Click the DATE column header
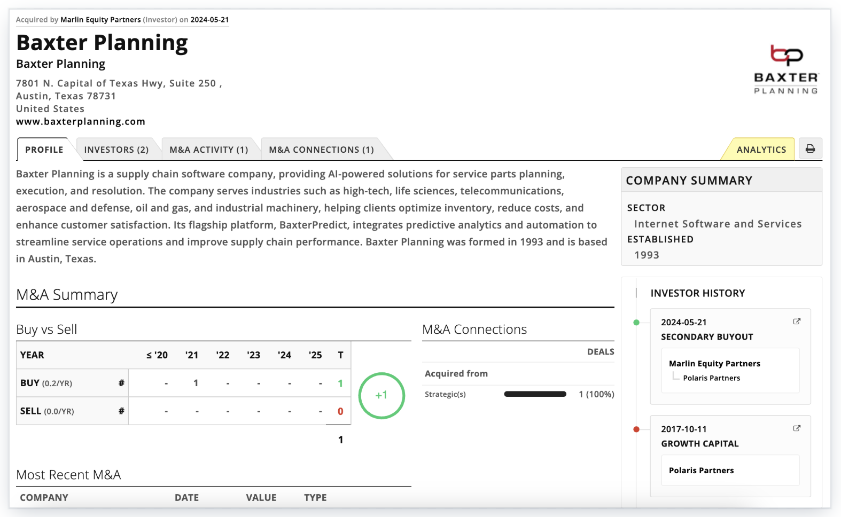Screen dimensions: 841x517 (x=186, y=497)
